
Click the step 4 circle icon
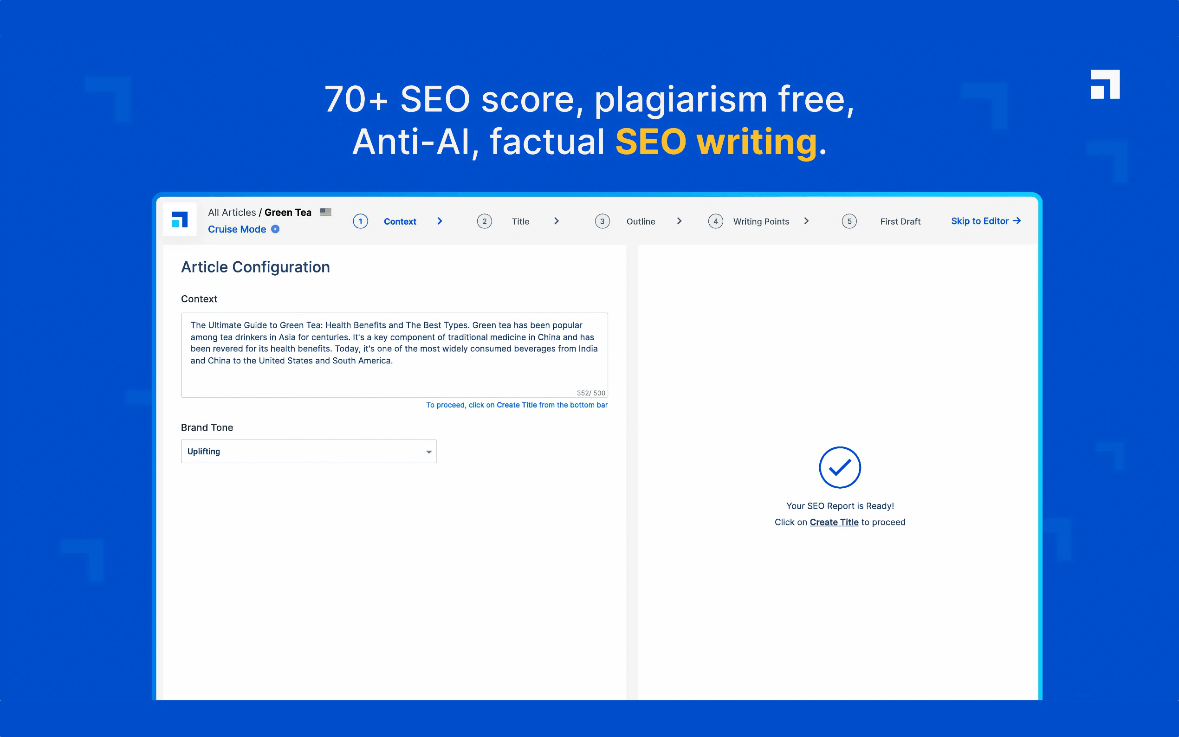click(x=715, y=221)
